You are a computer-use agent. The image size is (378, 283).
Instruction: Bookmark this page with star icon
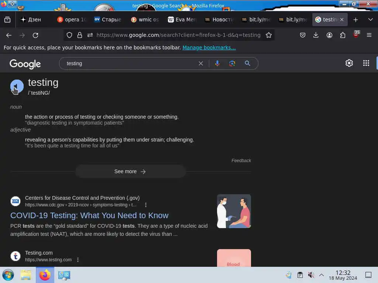pos(269,35)
